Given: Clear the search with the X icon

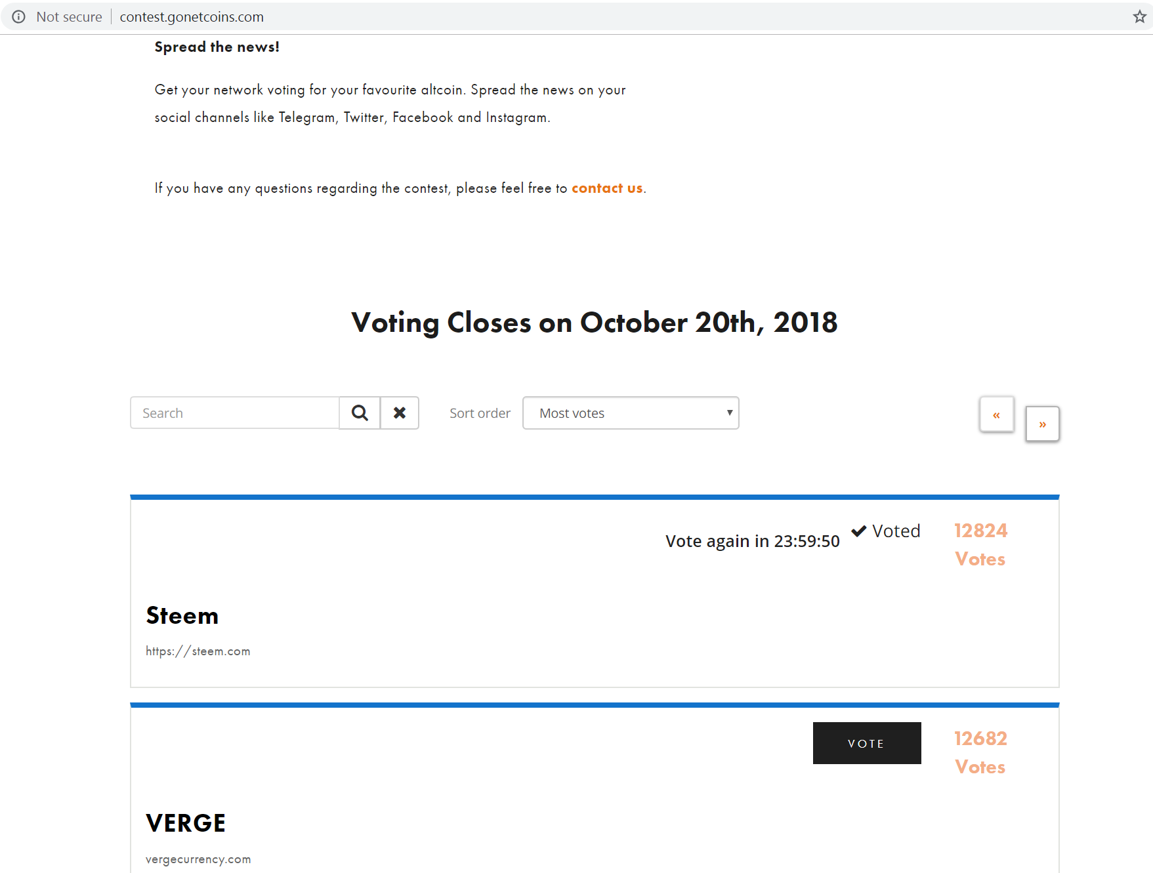Looking at the screenshot, I should coord(400,413).
